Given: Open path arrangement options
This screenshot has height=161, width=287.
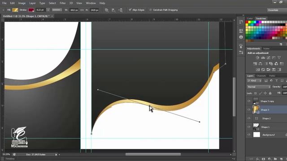Looking at the screenshot, I should coord(121,10).
